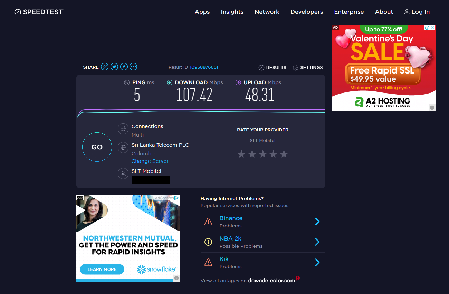Image resolution: width=449 pixels, height=294 pixels.
Task: Expand the Binance problems chevron
Action: (317, 222)
